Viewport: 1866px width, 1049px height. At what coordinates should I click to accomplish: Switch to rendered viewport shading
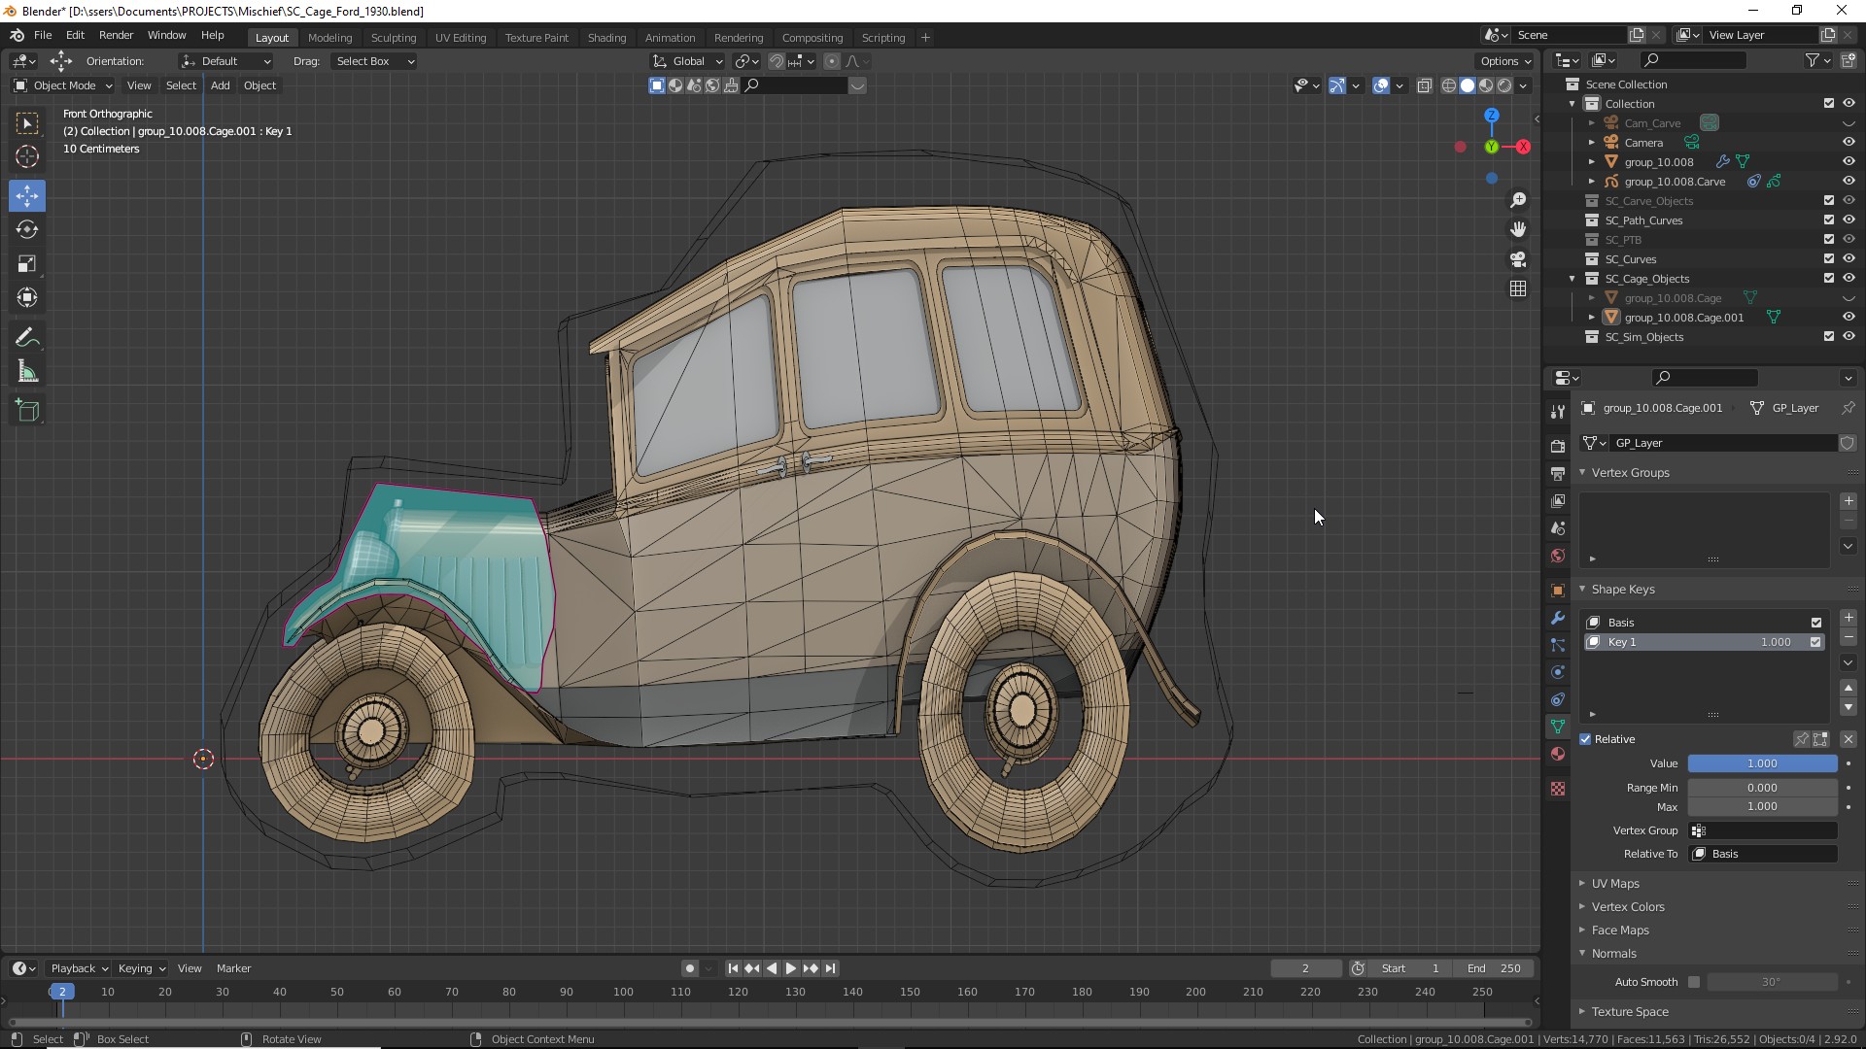(x=1504, y=85)
